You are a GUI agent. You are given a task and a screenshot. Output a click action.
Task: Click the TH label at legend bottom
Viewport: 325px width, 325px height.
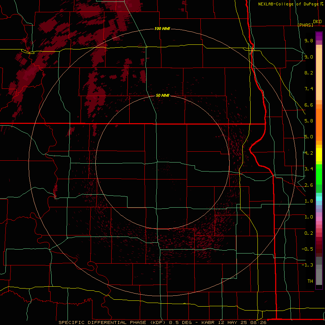click(310, 281)
